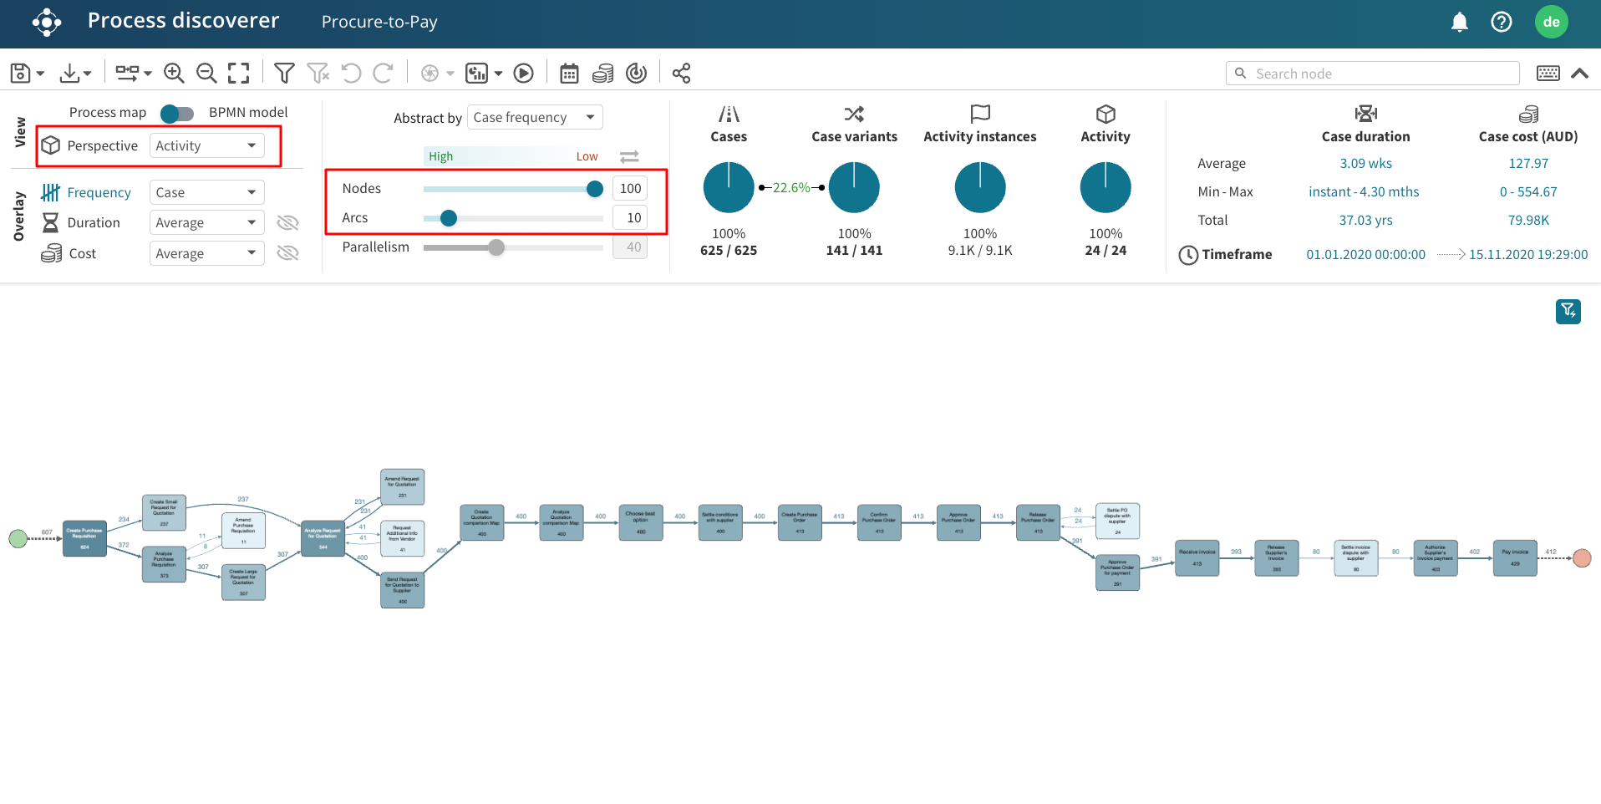Click the zoom in magnifier icon

[x=174, y=74]
